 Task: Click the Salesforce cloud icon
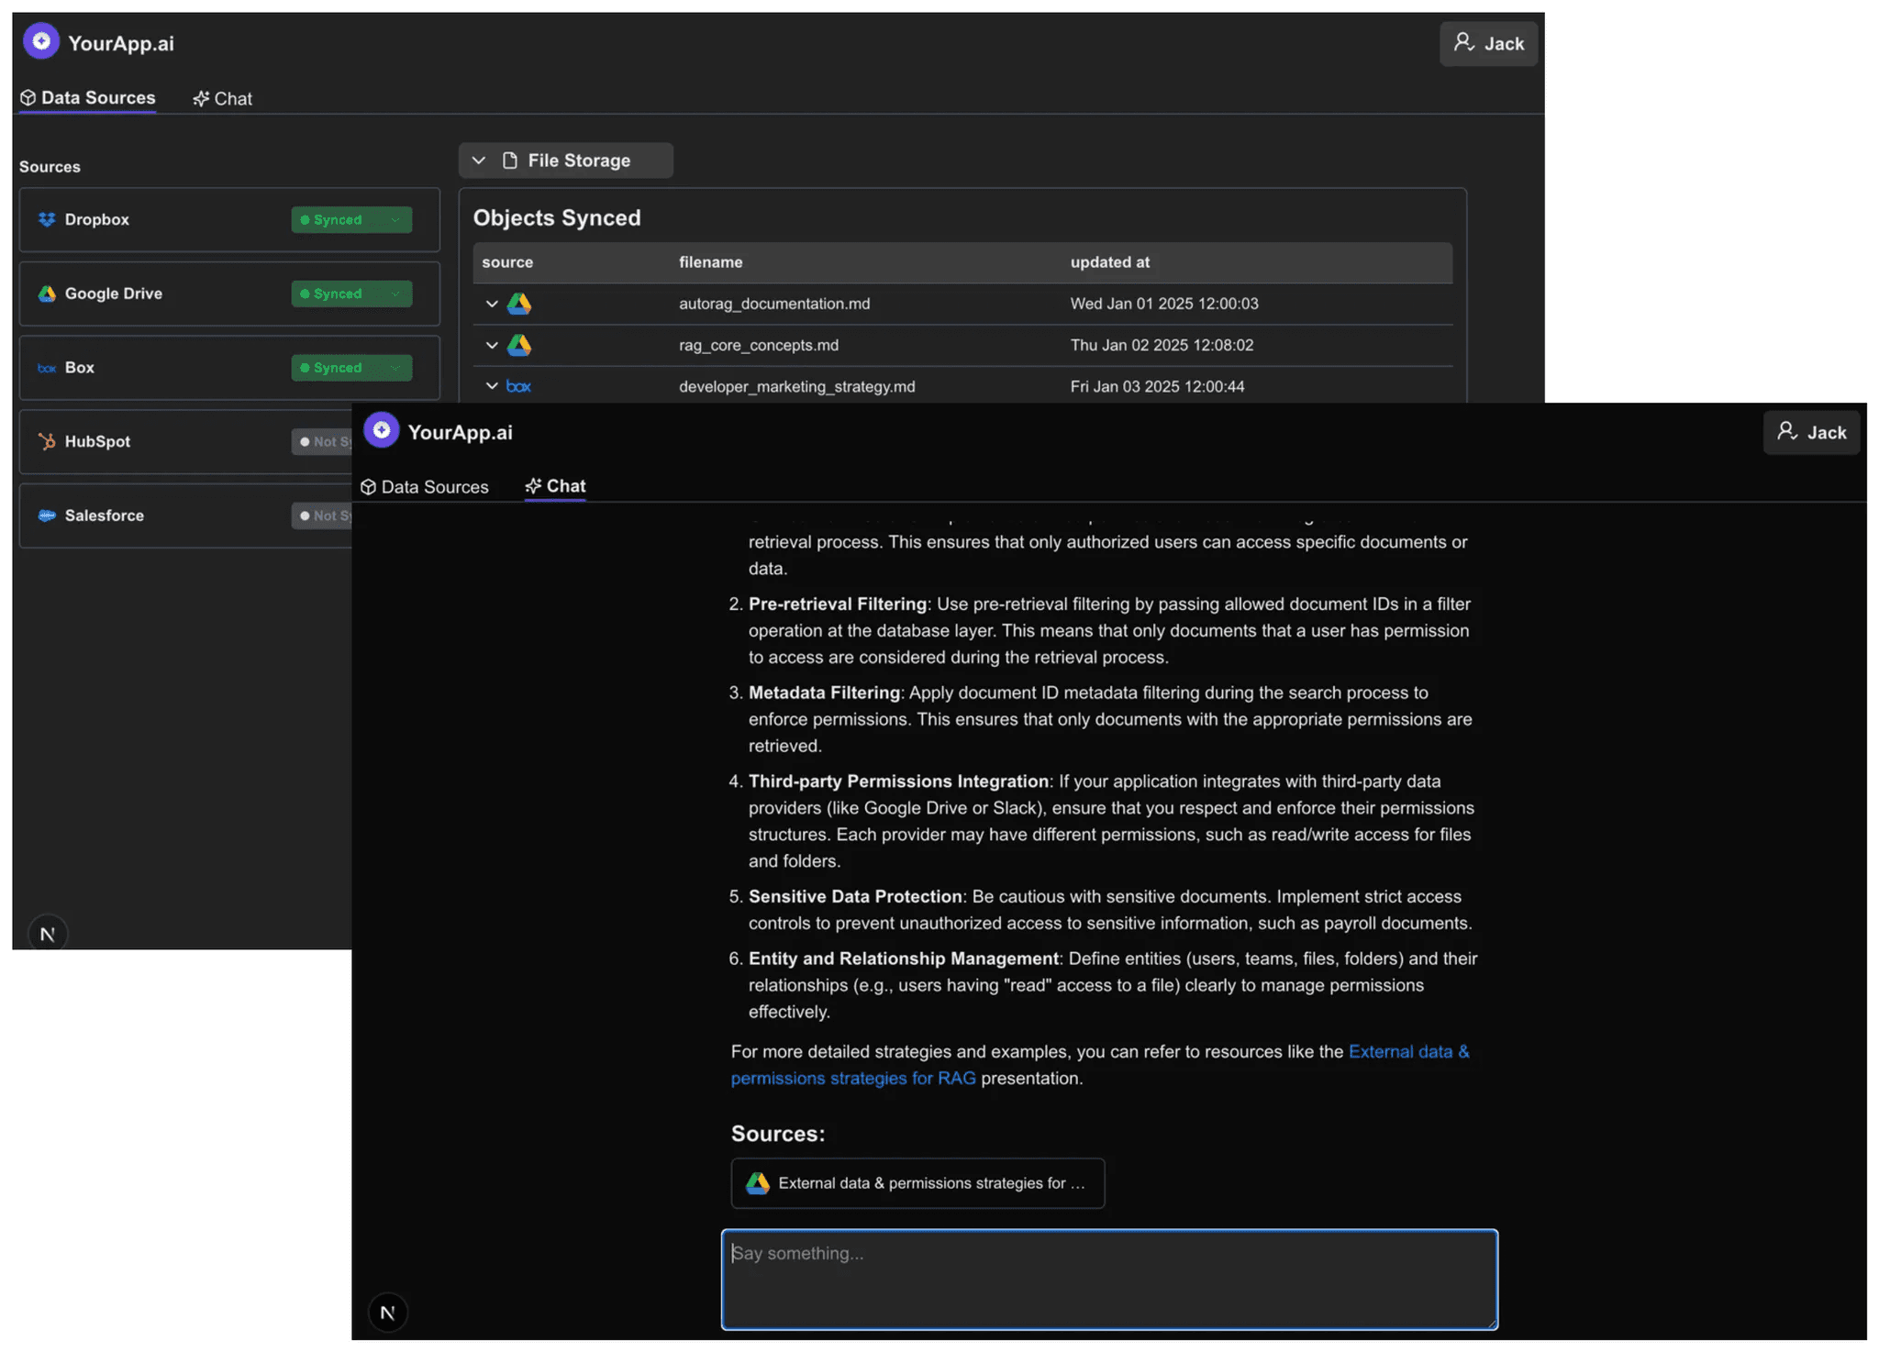[47, 515]
